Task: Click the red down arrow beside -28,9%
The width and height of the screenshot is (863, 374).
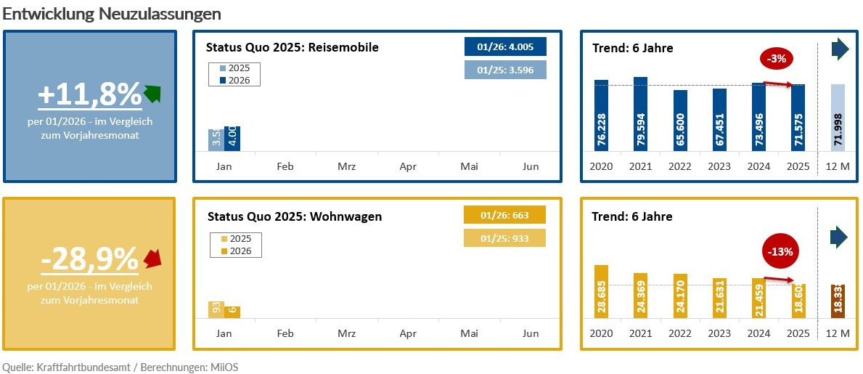Action: point(152,257)
